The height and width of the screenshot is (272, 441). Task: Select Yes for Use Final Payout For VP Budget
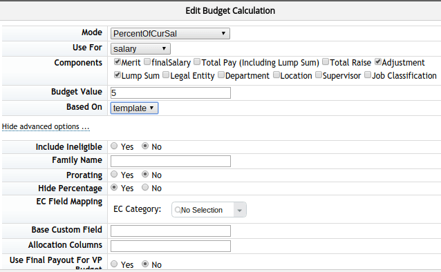(x=114, y=264)
